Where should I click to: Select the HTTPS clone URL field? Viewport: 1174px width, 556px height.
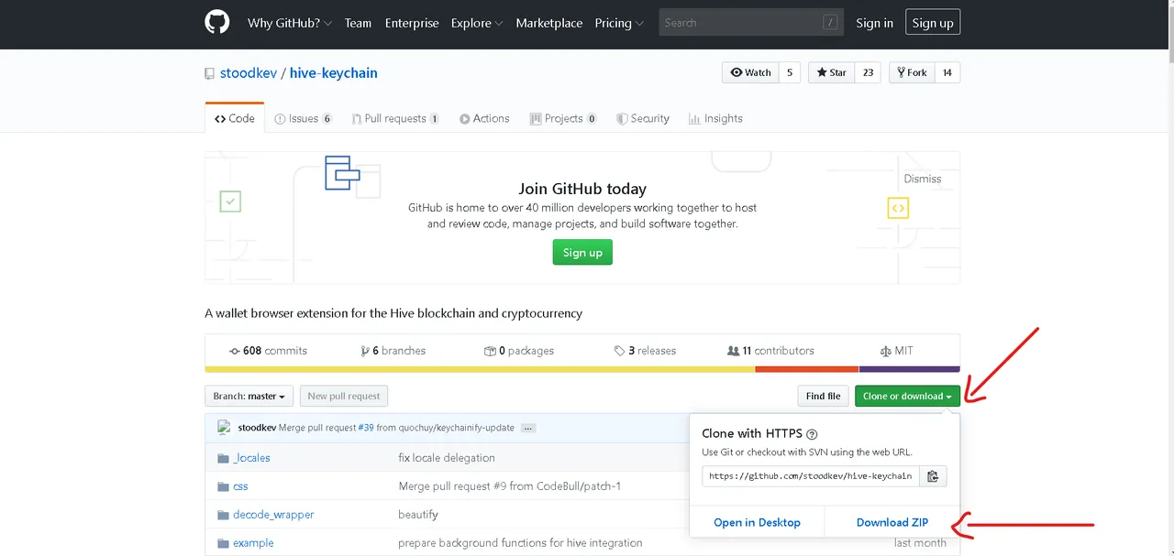click(x=810, y=476)
